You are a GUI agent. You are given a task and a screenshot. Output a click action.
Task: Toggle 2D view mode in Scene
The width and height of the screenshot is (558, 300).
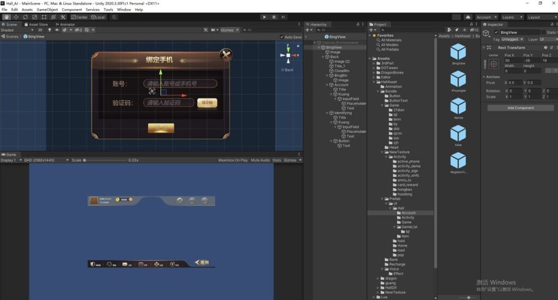click(40, 30)
